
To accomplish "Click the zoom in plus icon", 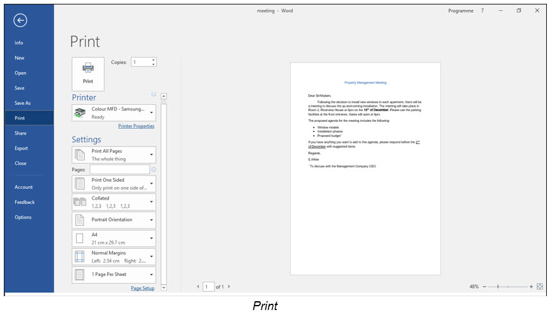I will (x=531, y=287).
